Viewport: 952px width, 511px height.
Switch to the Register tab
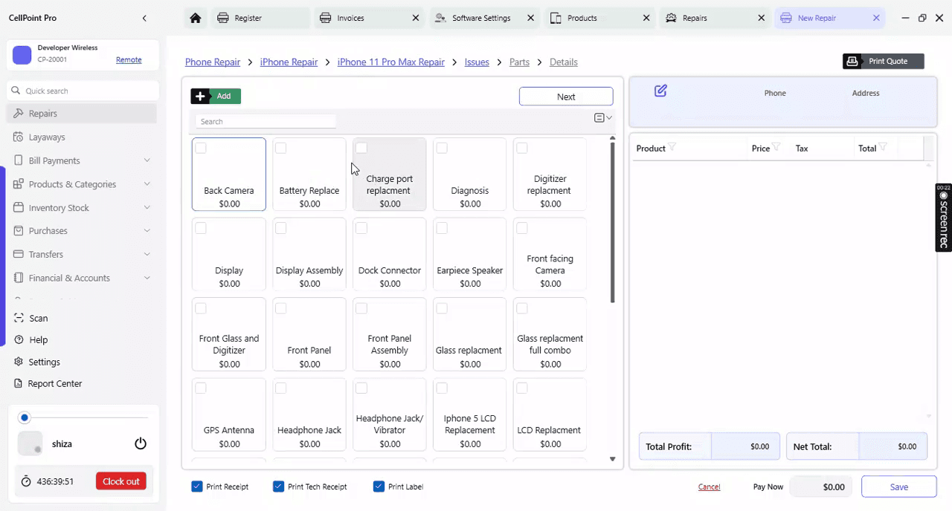(260, 18)
